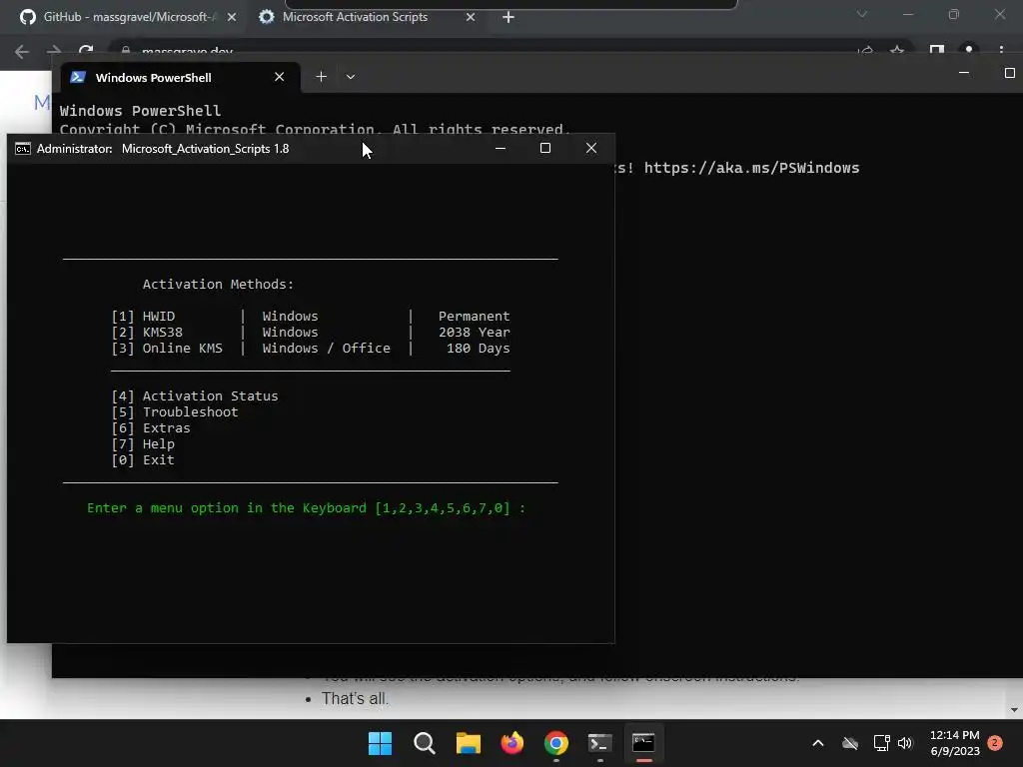This screenshot has width=1023, height=767.
Task: Maximize the Windows Terminal window
Action: 1009,73
